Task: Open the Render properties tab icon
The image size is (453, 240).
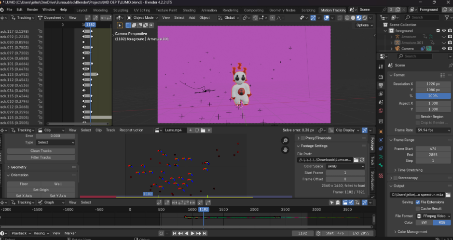Action: click(x=381, y=77)
